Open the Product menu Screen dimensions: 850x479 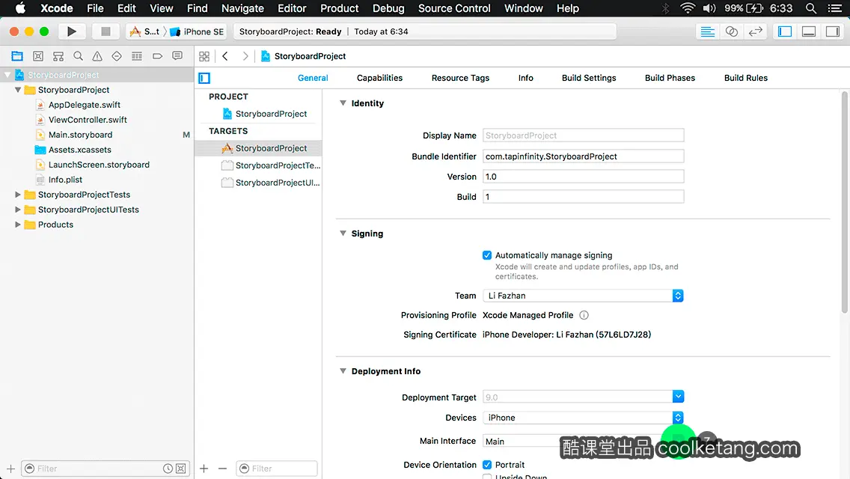point(340,8)
